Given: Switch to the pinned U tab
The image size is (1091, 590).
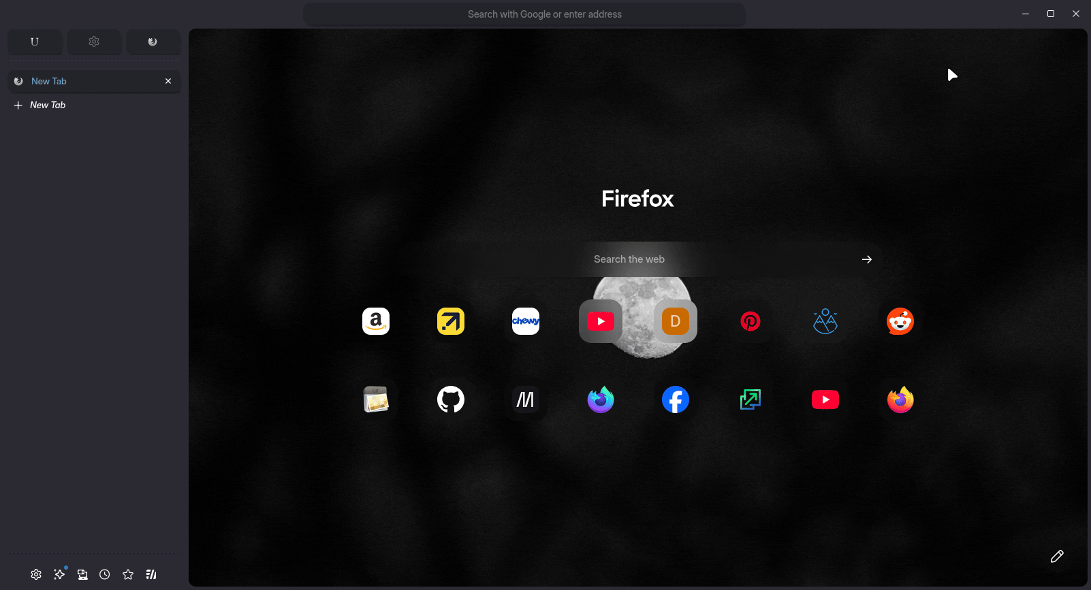Looking at the screenshot, I should pos(35,42).
